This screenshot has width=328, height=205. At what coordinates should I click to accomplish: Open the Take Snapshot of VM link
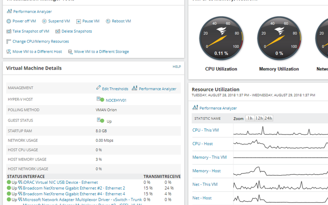pyautogui.click(x=31, y=31)
